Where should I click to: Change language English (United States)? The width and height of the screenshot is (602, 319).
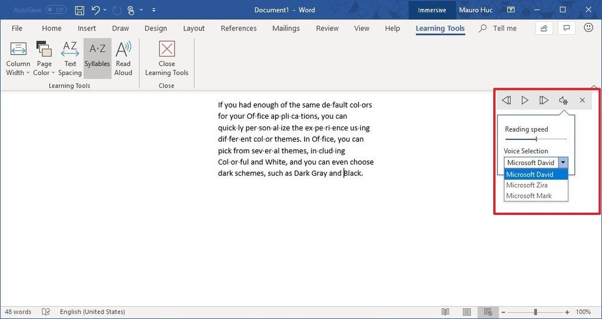[92, 312]
